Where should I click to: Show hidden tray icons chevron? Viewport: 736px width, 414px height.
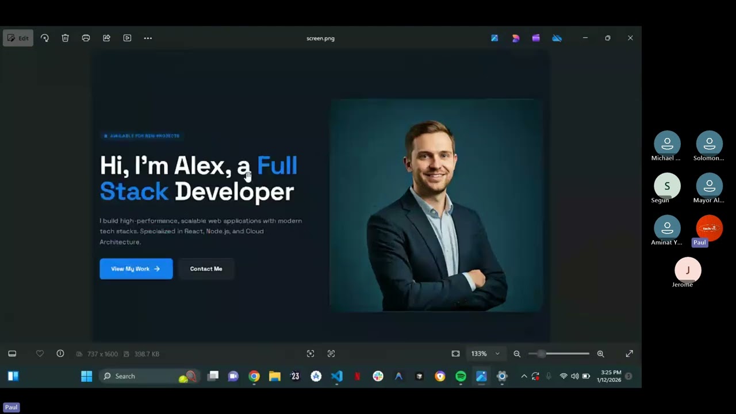524,376
